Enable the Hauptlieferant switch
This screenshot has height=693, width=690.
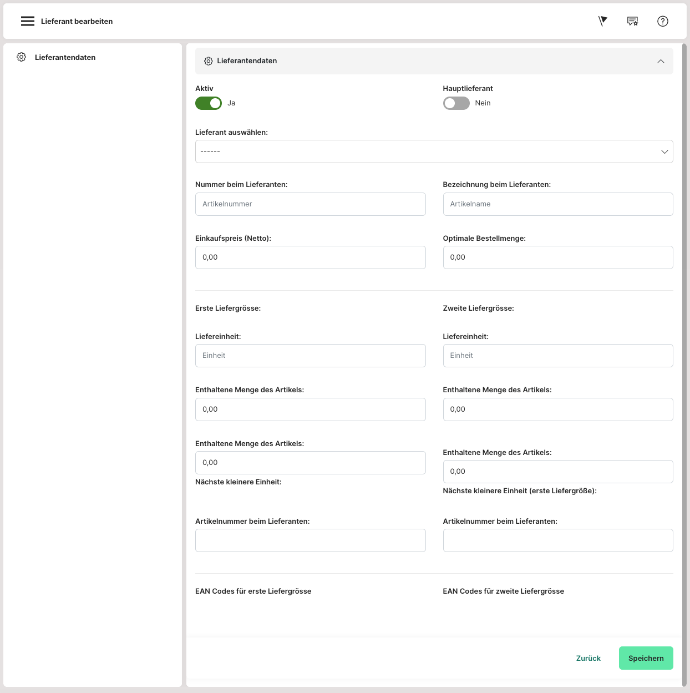[x=456, y=103]
